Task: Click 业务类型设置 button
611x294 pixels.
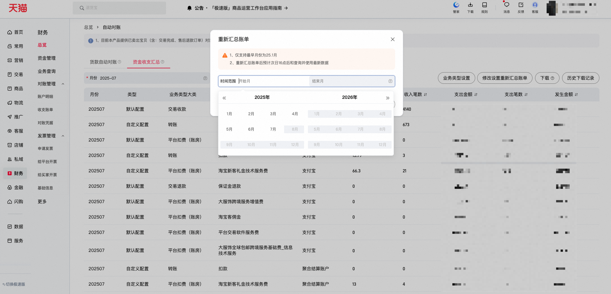Action: point(456,78)
